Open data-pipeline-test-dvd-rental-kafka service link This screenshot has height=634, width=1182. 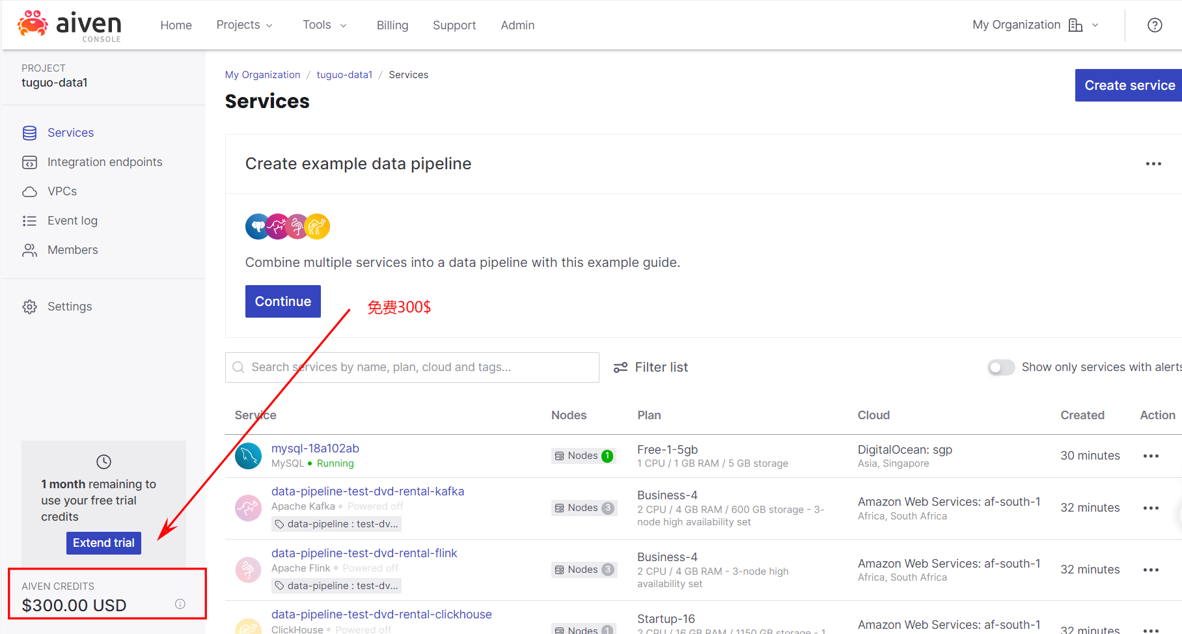pyautogui.click(x=368, y=491)
